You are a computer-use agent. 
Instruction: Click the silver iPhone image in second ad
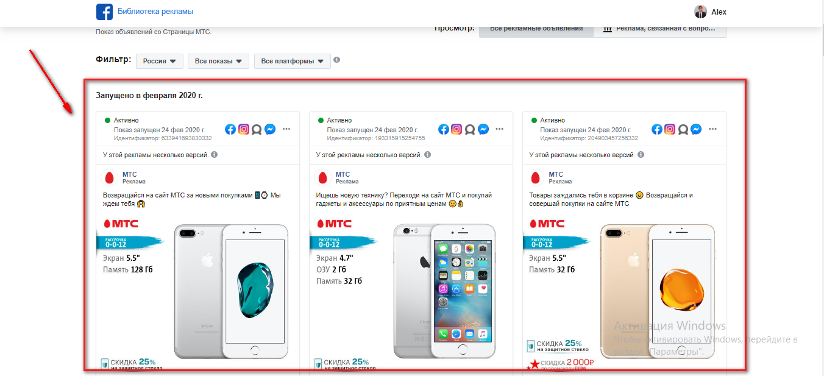[444, 291]
